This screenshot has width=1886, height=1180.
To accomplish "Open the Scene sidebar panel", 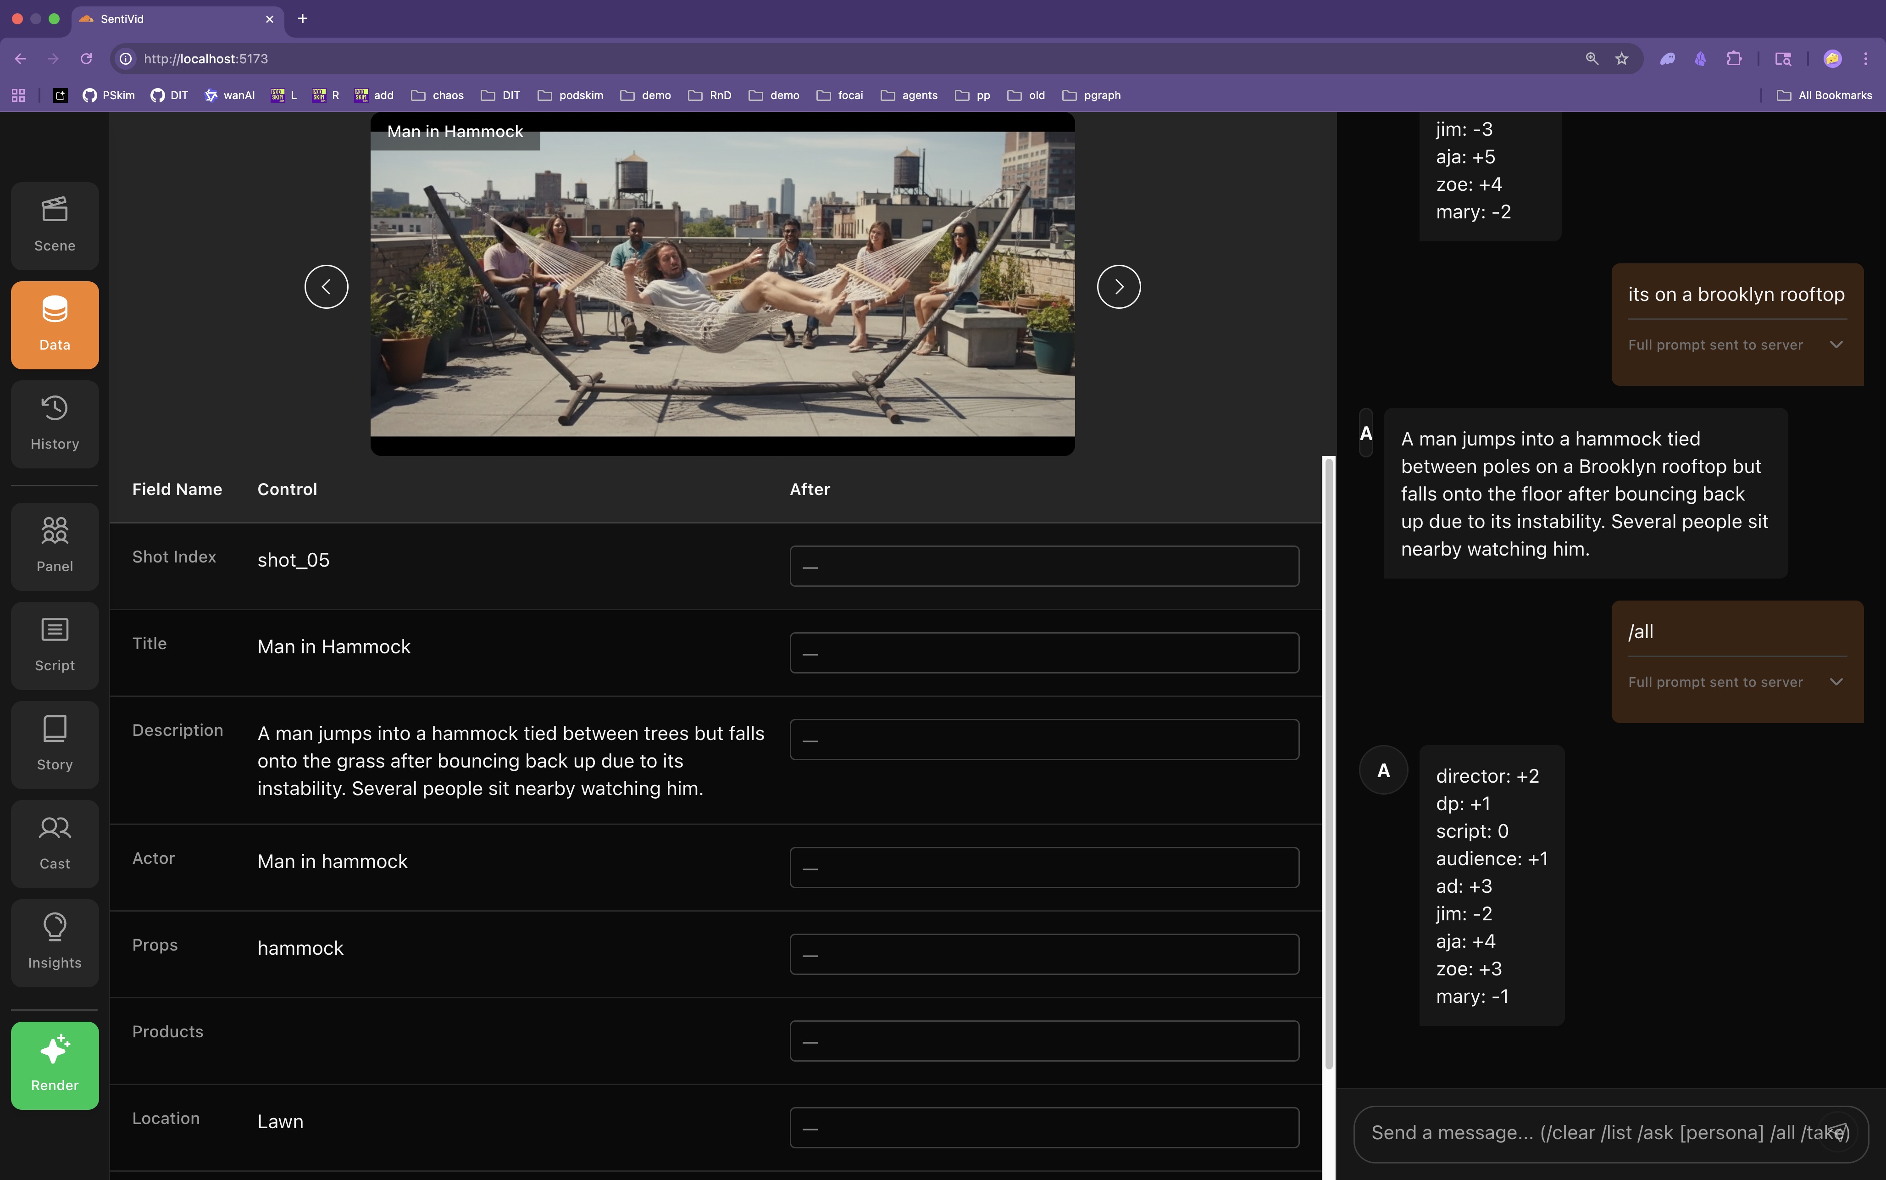I will (x=55, y=226).
